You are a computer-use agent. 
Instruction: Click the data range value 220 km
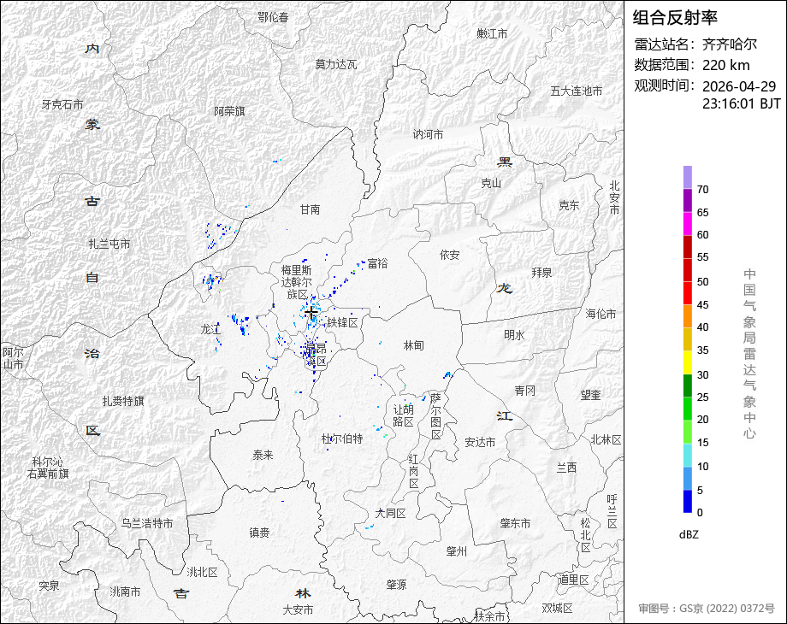[x=725, y=65]
